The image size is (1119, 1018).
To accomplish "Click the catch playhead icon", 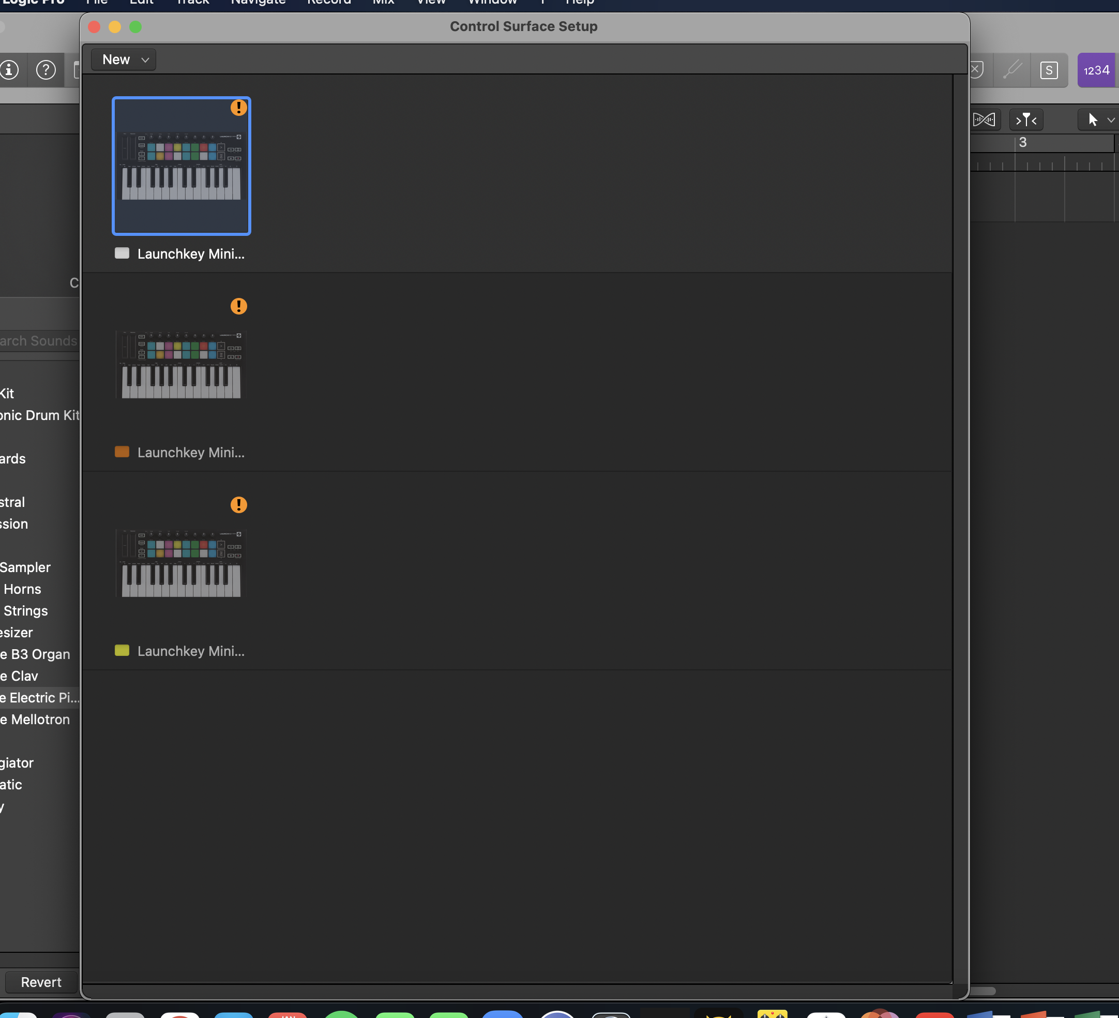I will click(x=1026, y=119).
